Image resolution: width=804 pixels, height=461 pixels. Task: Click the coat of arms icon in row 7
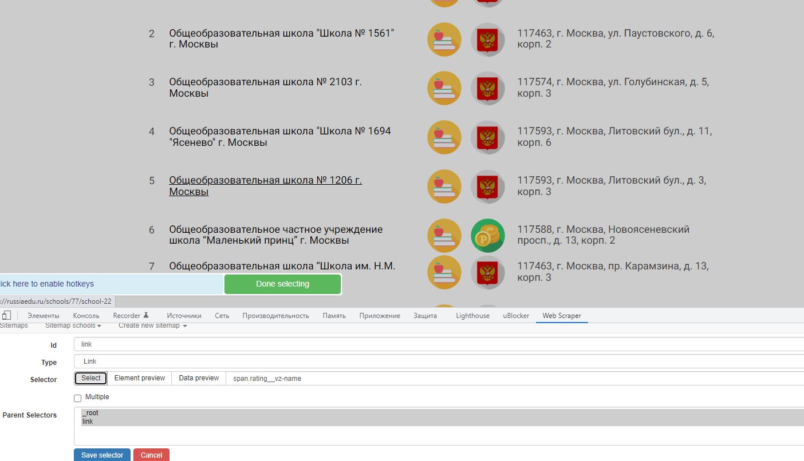pos(487,272)
